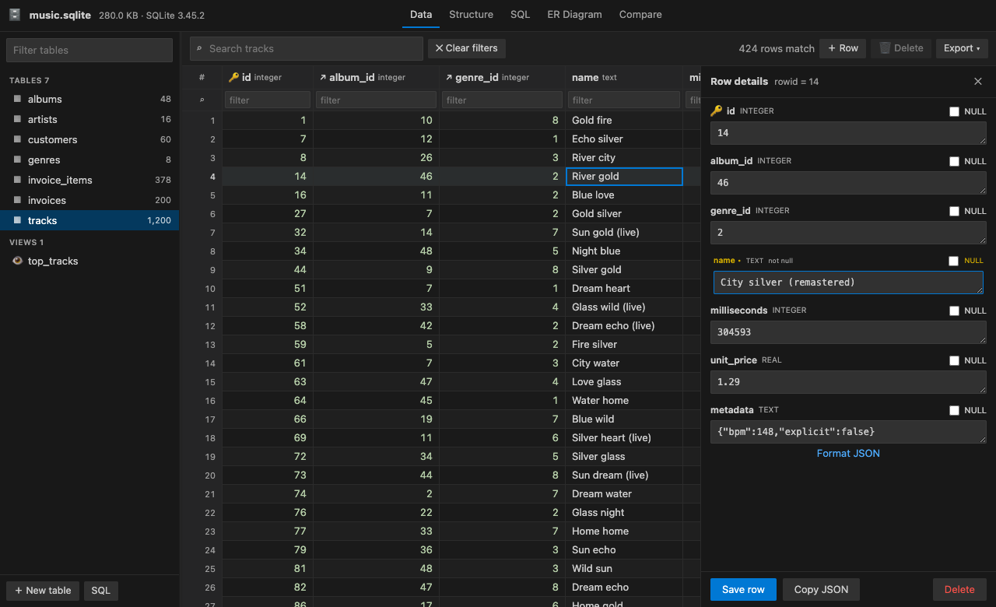996x607 pixels.
Task: Toggle NULL checkbox for name field
Action: click(954, 261)
